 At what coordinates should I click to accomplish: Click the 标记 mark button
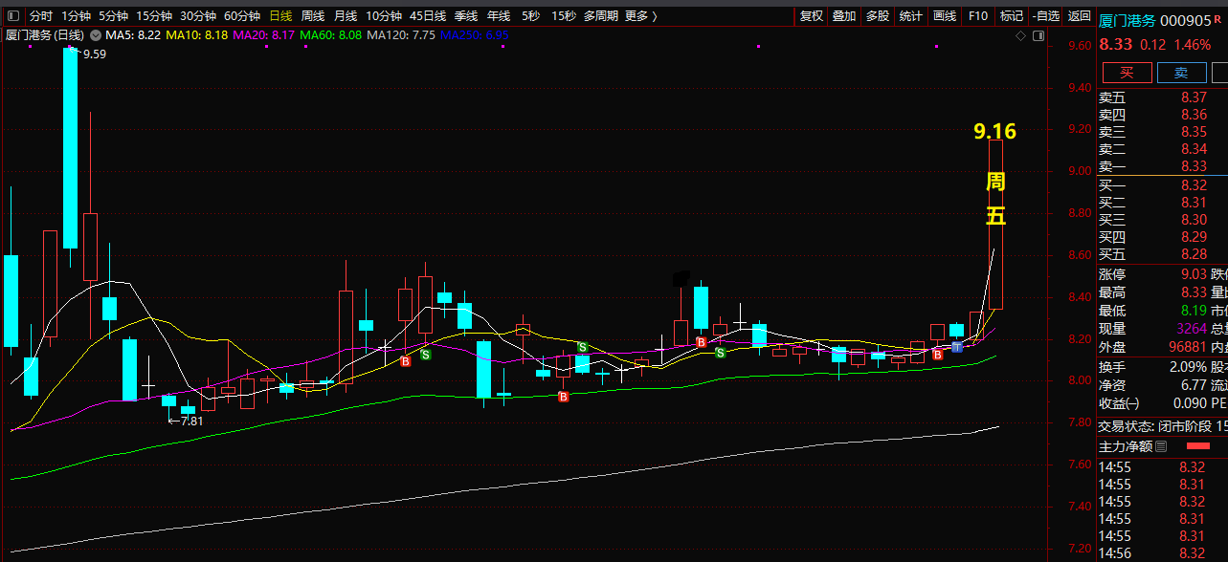click(1011, 16)
